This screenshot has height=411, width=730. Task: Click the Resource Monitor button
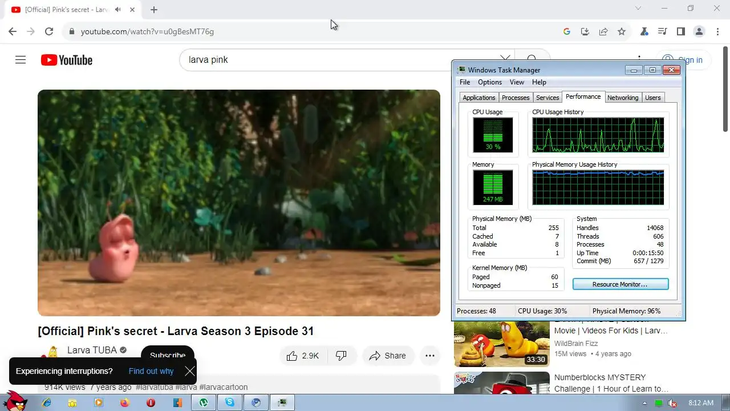coord(620,284)
